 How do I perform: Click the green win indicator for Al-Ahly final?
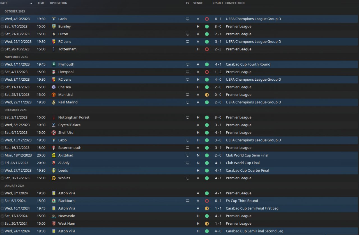[x=207, y=163]
